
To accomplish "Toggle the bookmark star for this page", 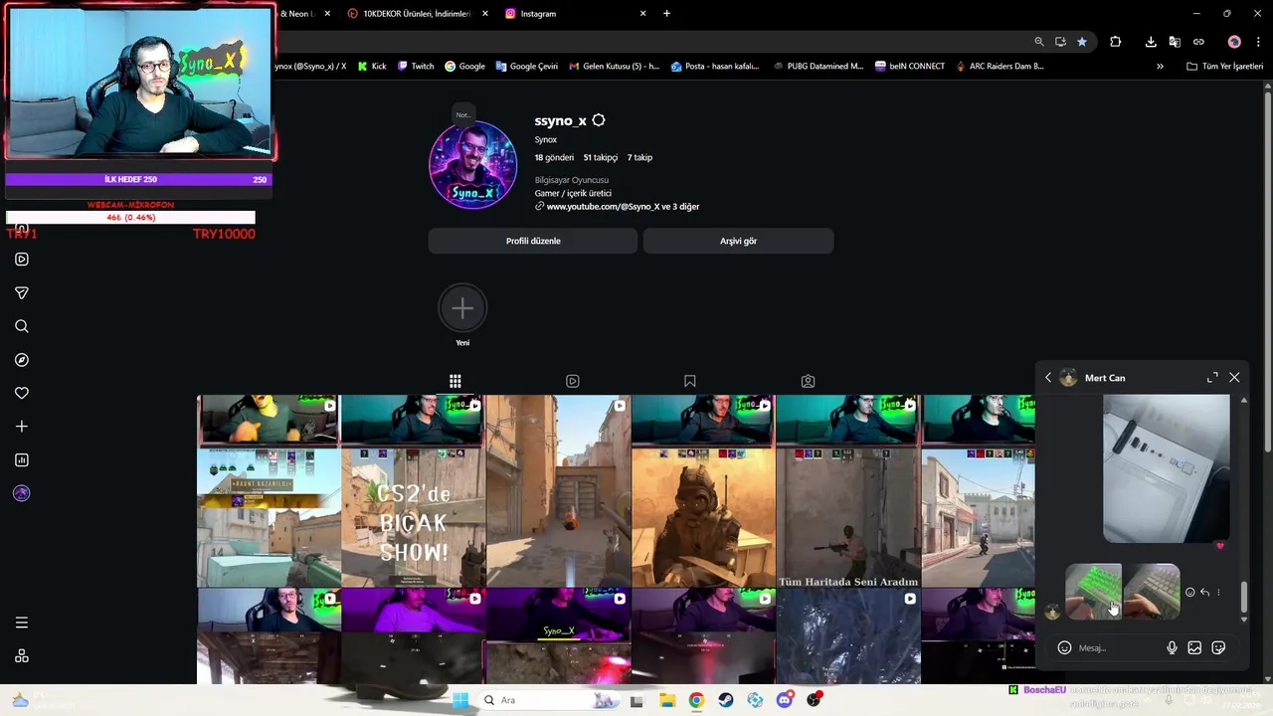I will pyautogui.click(x=1082, y=42).
